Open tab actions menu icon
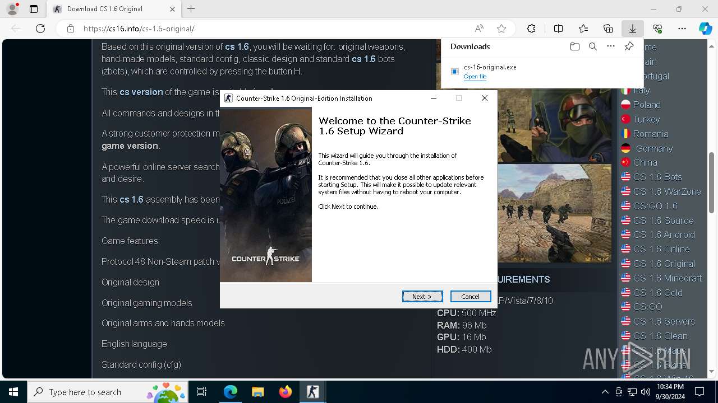 coord(34,9)
